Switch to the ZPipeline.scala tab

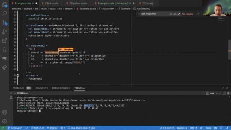(x=78, y=3)
